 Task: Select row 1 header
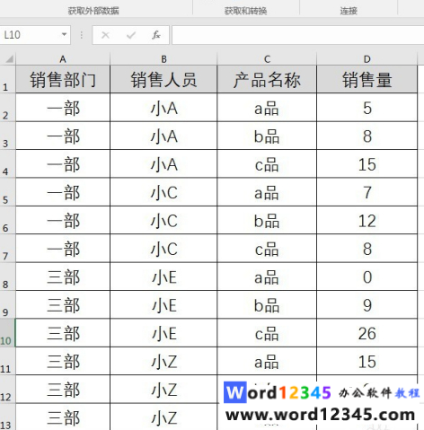8,79
